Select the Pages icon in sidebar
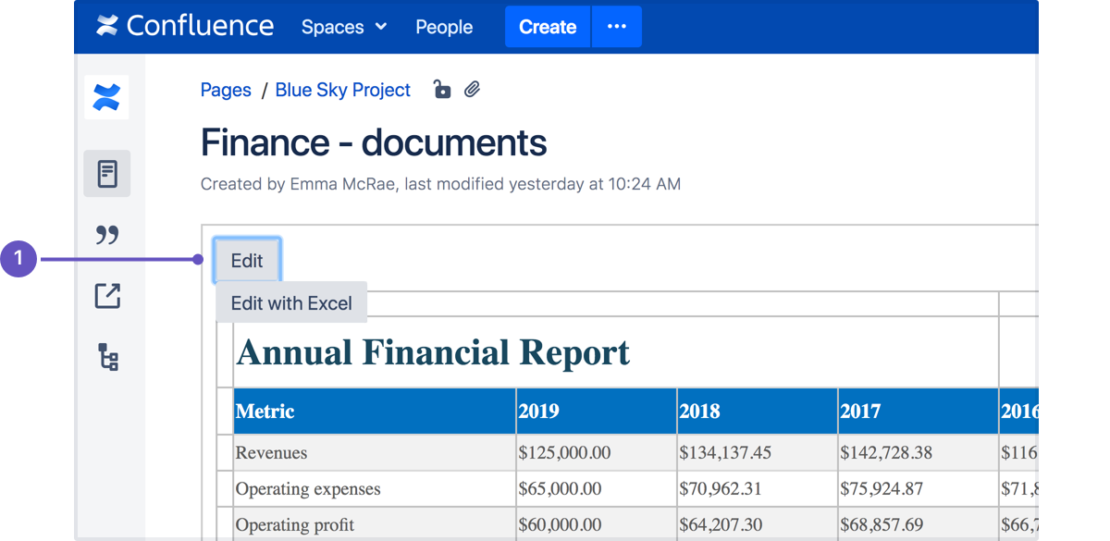The width and height of the screenshot is (1110, 541). tap(107, 174)
